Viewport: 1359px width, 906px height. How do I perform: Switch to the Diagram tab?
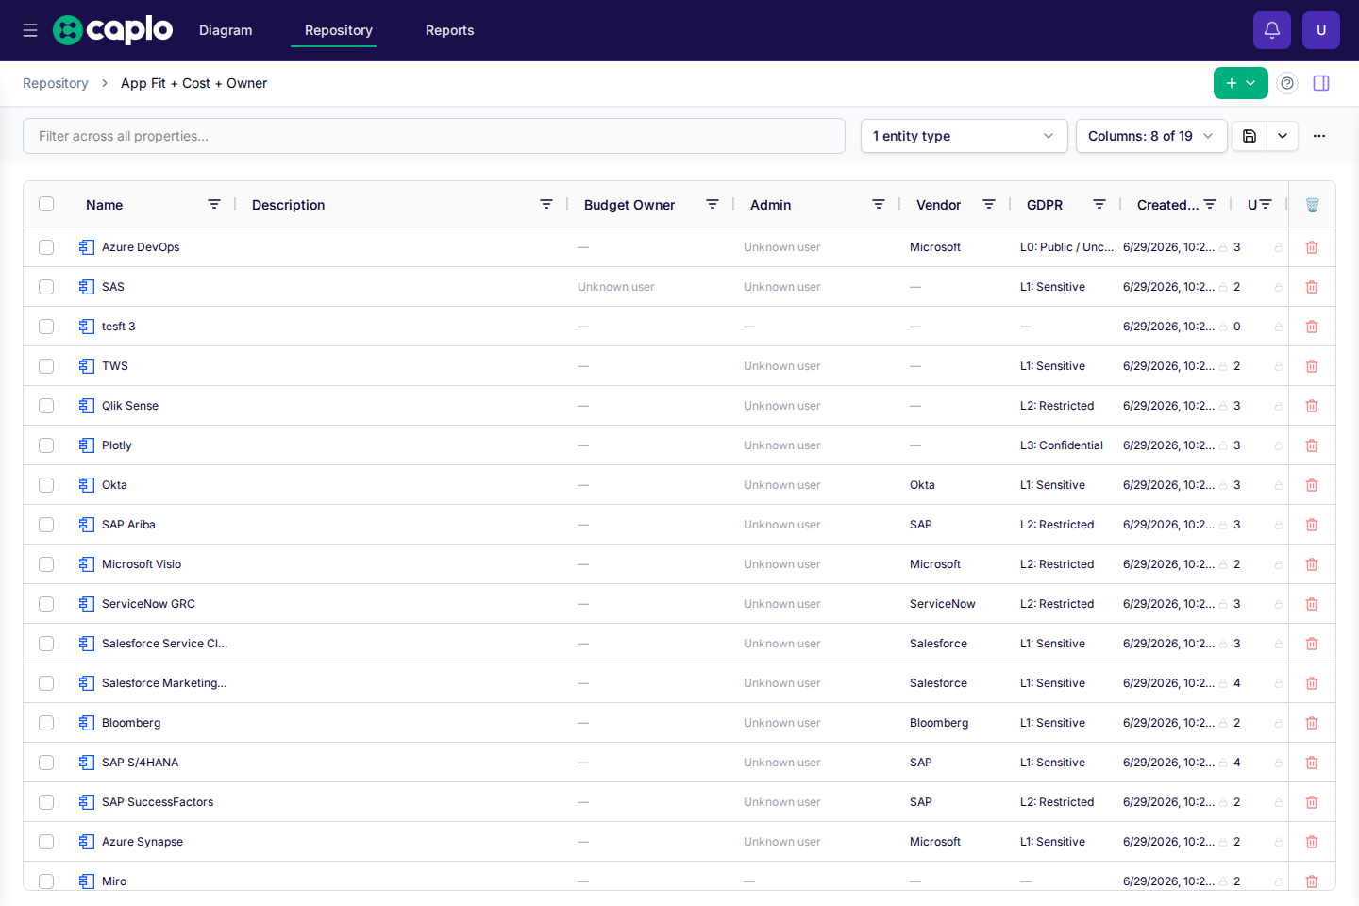[x=226, y=30]
